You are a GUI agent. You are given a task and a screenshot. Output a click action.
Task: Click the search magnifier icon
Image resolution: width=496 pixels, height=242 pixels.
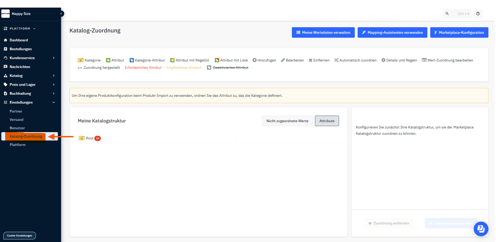pyautogui.click(x=447, y=14)
